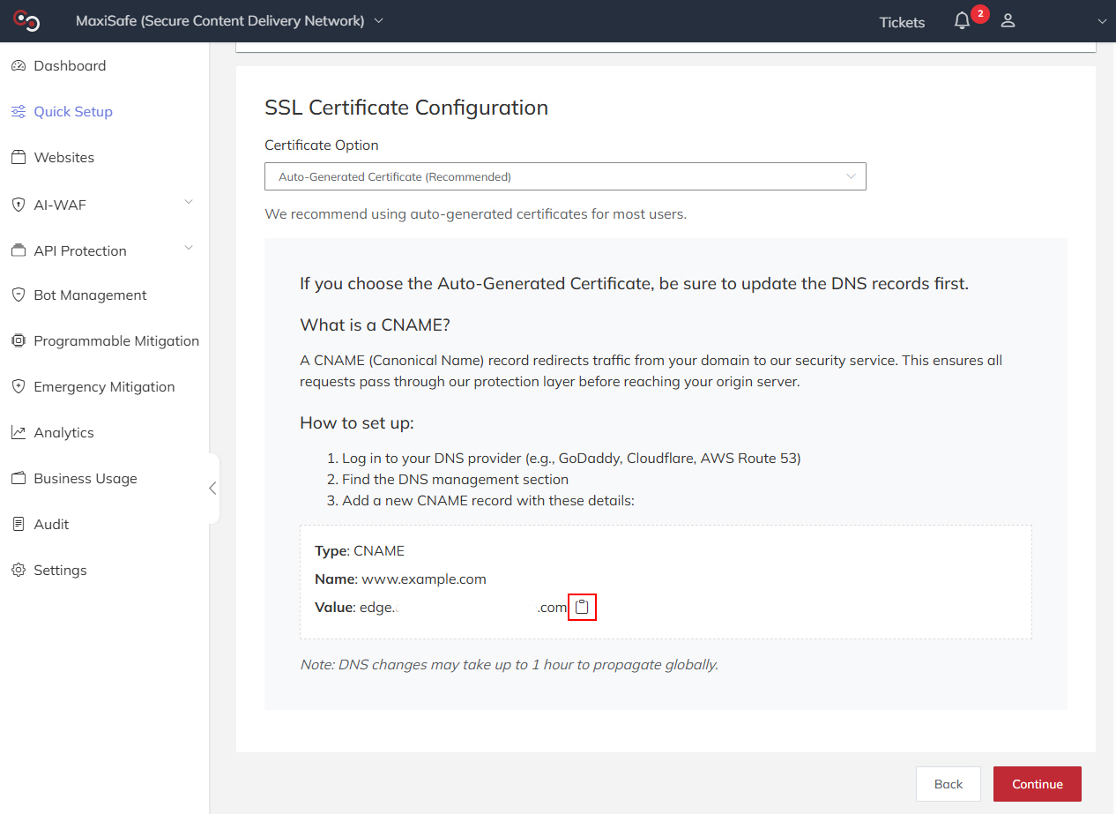
Task: Open the Audit log section
Action: point(51,524)
